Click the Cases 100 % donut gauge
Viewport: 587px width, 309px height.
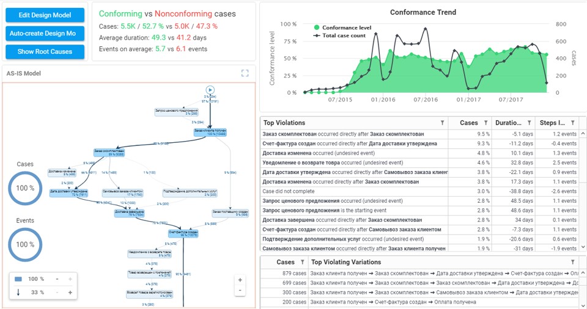pyautogui.click(x=25, y=188)
